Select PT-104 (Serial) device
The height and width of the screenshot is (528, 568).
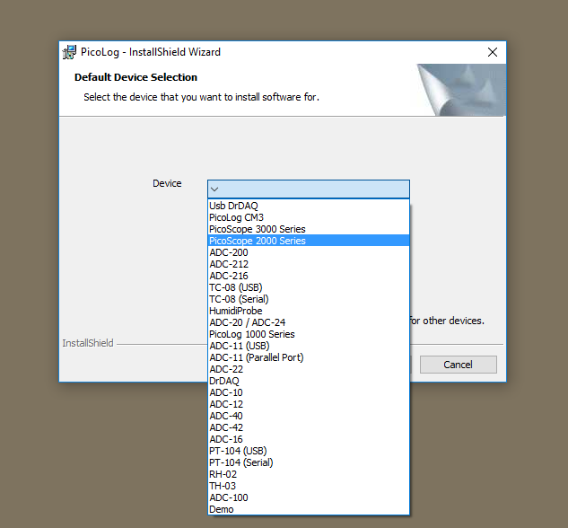coord(309,462)
